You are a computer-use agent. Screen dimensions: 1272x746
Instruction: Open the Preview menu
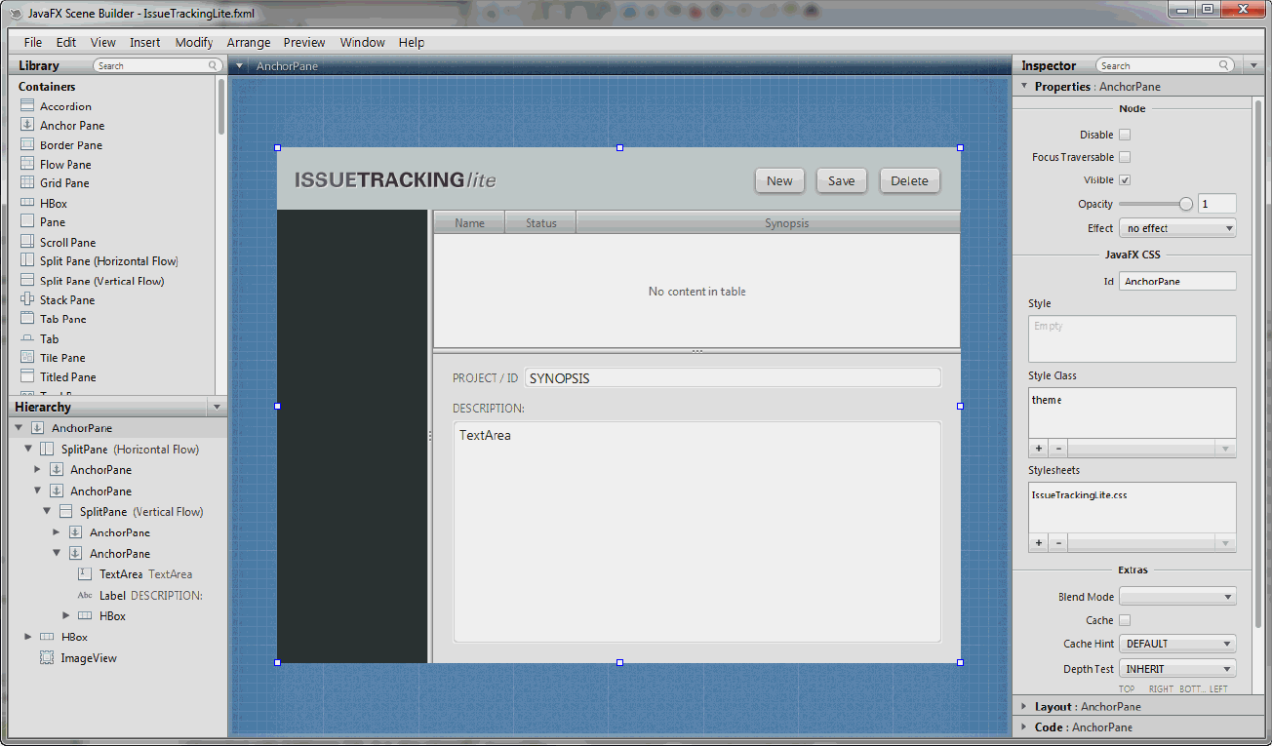pyautogui.click(x=303, y=42)
